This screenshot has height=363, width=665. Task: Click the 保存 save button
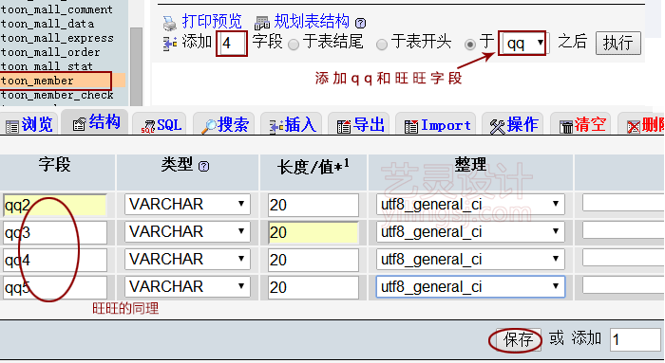point(518,339)
